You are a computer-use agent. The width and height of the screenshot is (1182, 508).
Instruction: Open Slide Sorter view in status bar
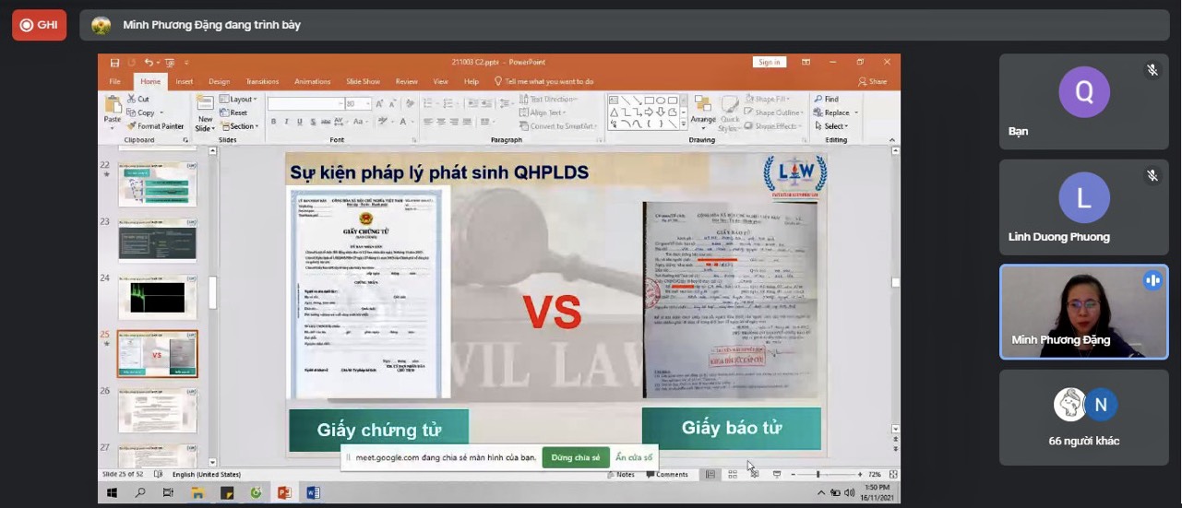[x=732, y=475]
